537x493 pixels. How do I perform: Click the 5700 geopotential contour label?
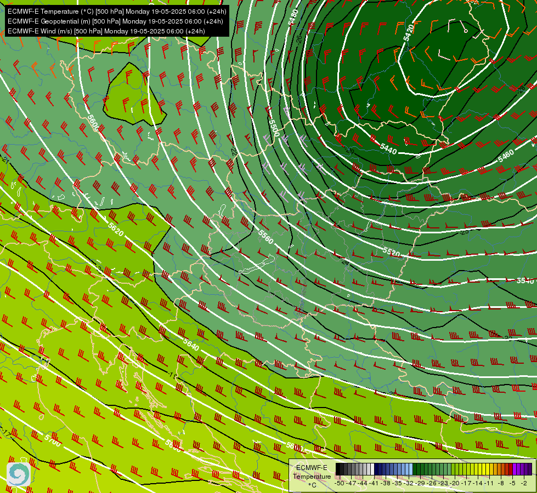pyautogui.click(x=53, y=440)
